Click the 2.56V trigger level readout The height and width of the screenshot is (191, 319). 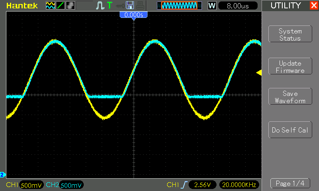point(203,185)
